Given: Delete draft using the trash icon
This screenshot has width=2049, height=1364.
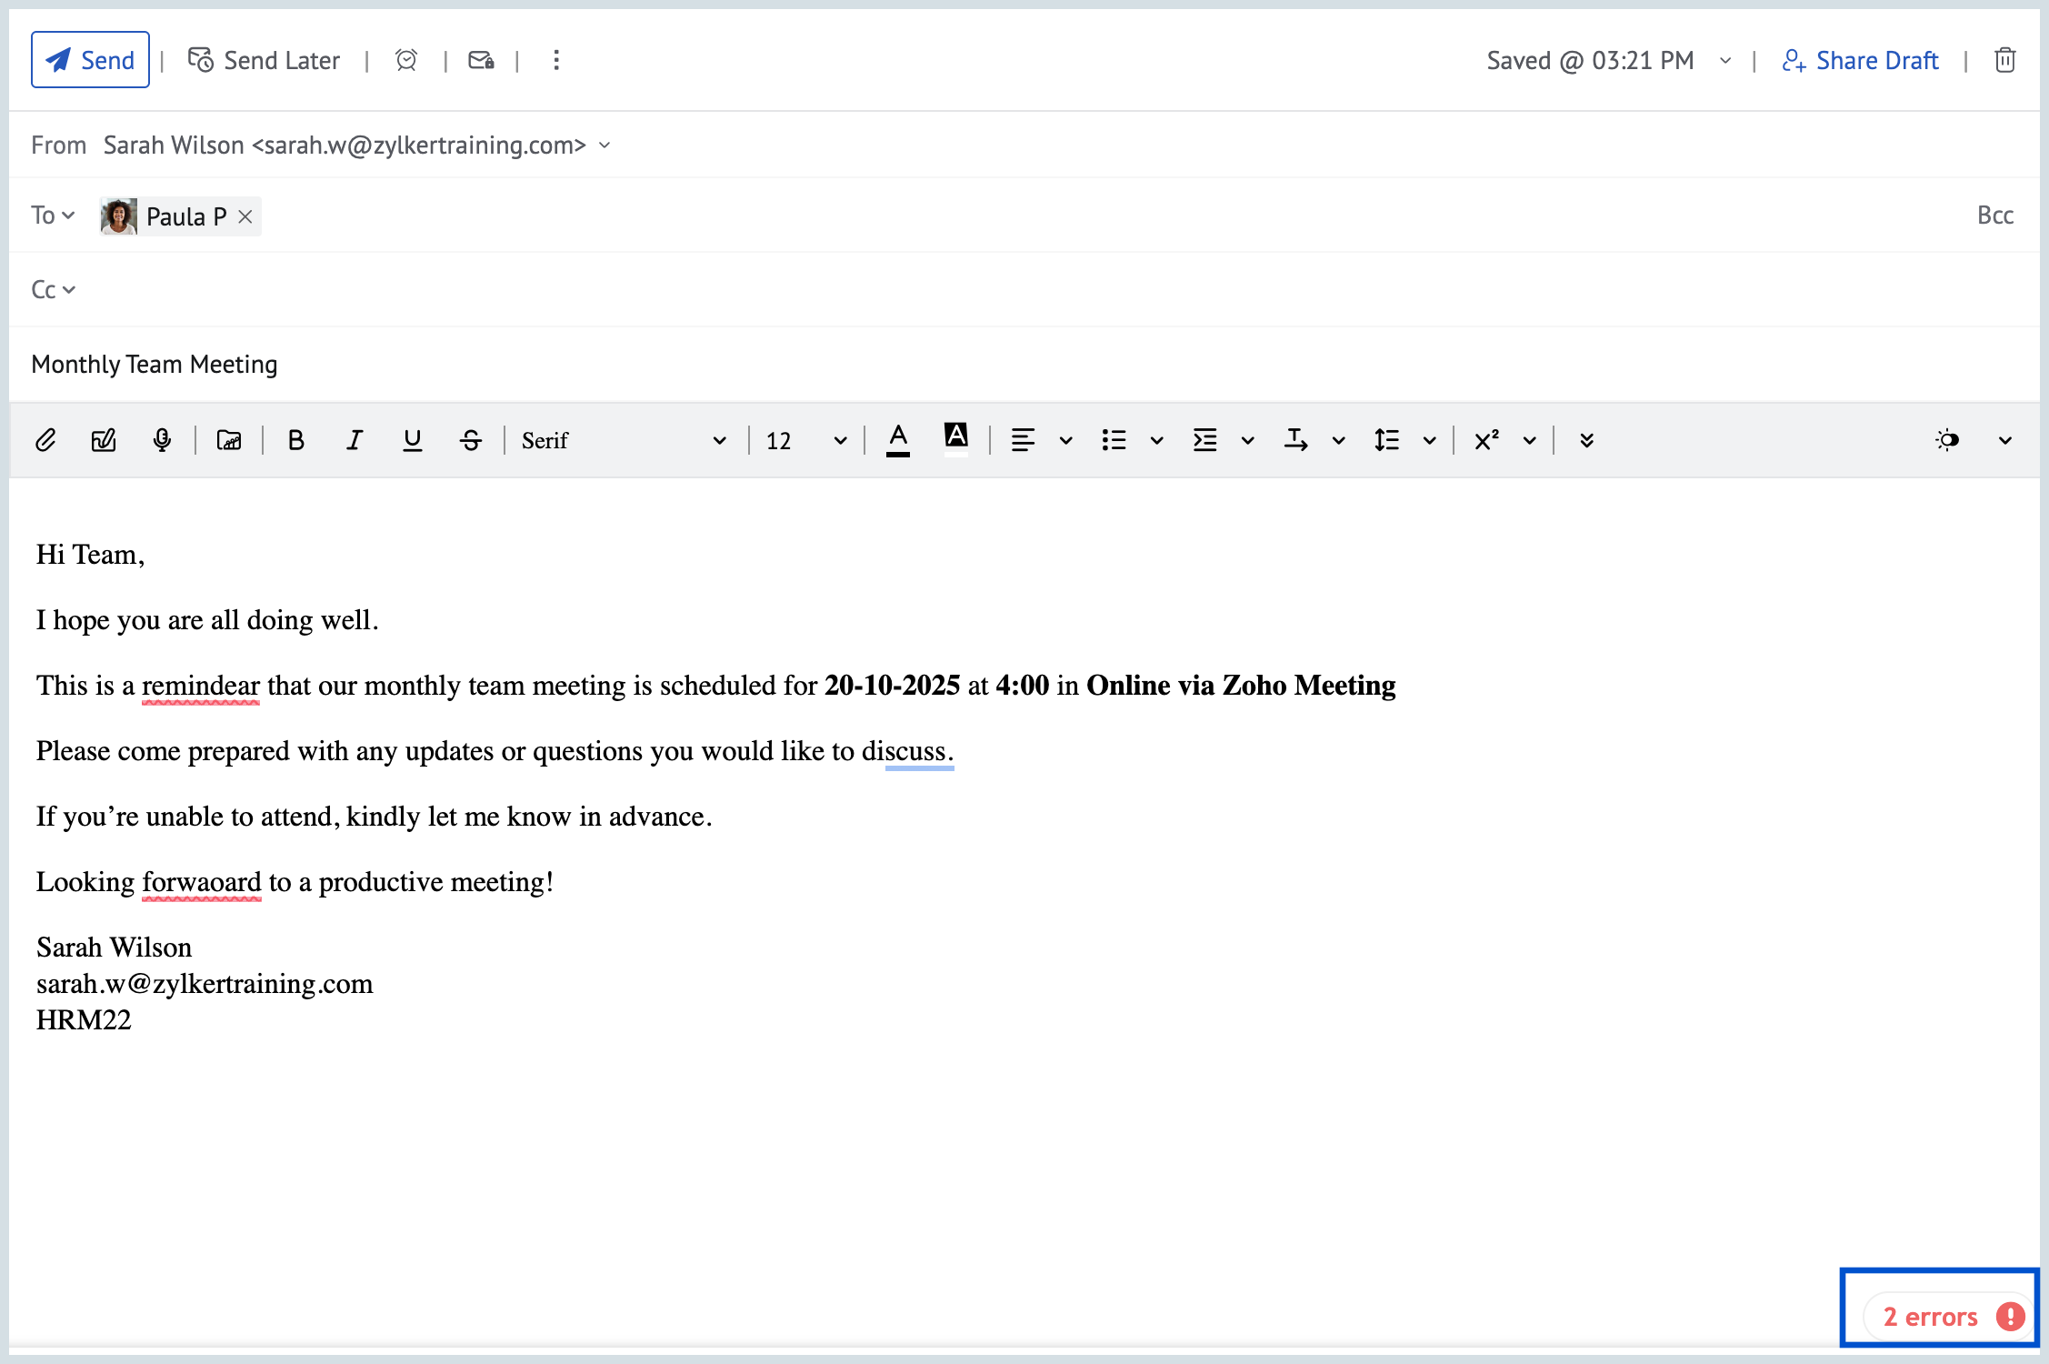Looking at the screenshot, I should coord(2004,60).
